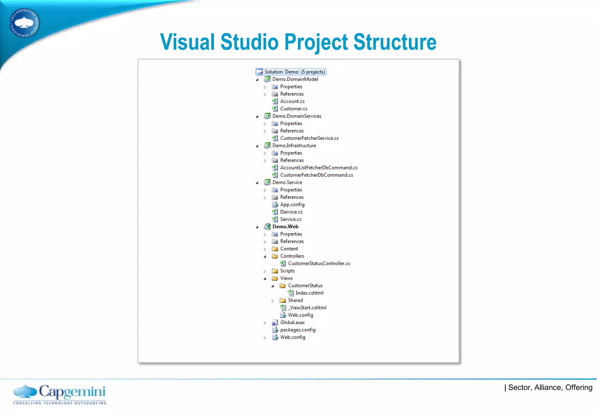Collapse the CustomerStatus folder
Image resolution: width=597 pixels, height=413 pixels.
(x=273, y=286)
